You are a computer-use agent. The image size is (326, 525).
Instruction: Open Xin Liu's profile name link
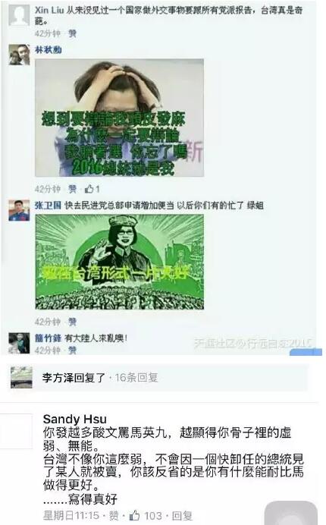click(49, 11)
